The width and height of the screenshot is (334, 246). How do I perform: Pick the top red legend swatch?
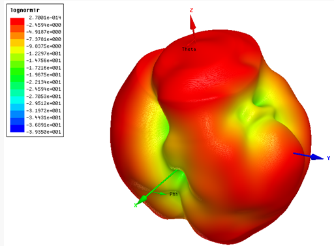[x=17, y=22]
